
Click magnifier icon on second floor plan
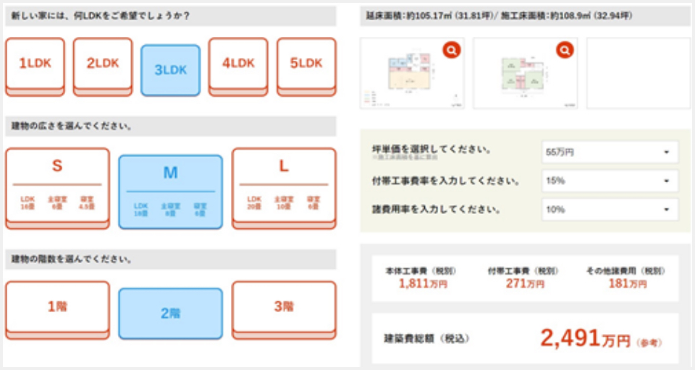(x=565, y=50)
